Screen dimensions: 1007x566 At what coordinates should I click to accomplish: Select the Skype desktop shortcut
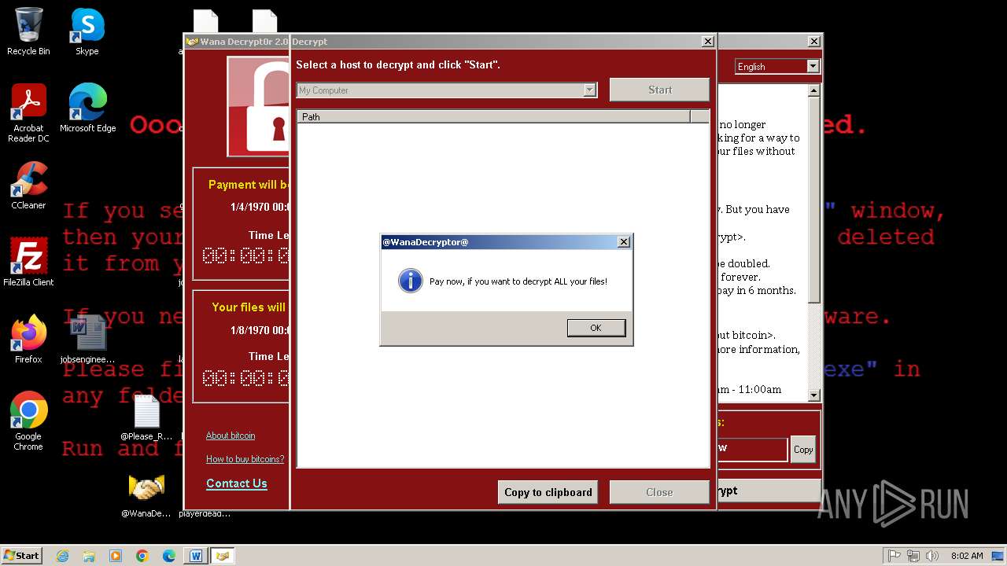[87, 32]
